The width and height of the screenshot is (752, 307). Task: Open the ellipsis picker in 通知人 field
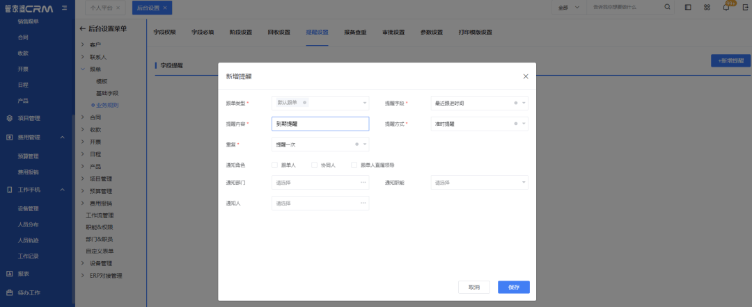(x=363, y=204)
